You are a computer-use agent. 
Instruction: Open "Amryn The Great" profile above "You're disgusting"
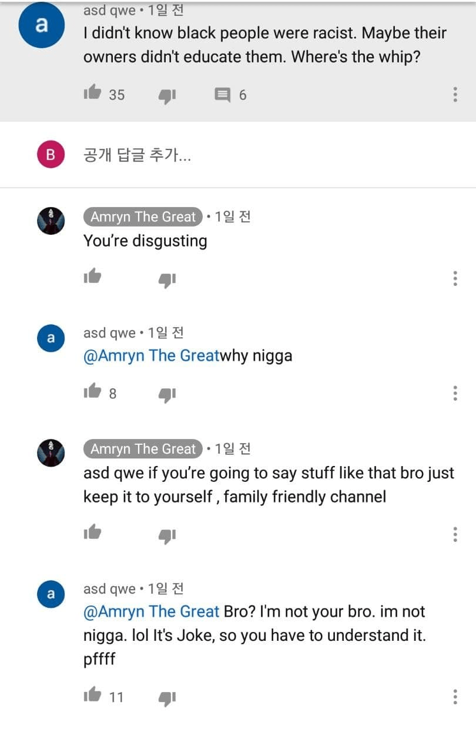143,217
